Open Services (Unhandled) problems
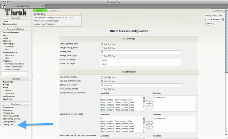 pos(15,64)
